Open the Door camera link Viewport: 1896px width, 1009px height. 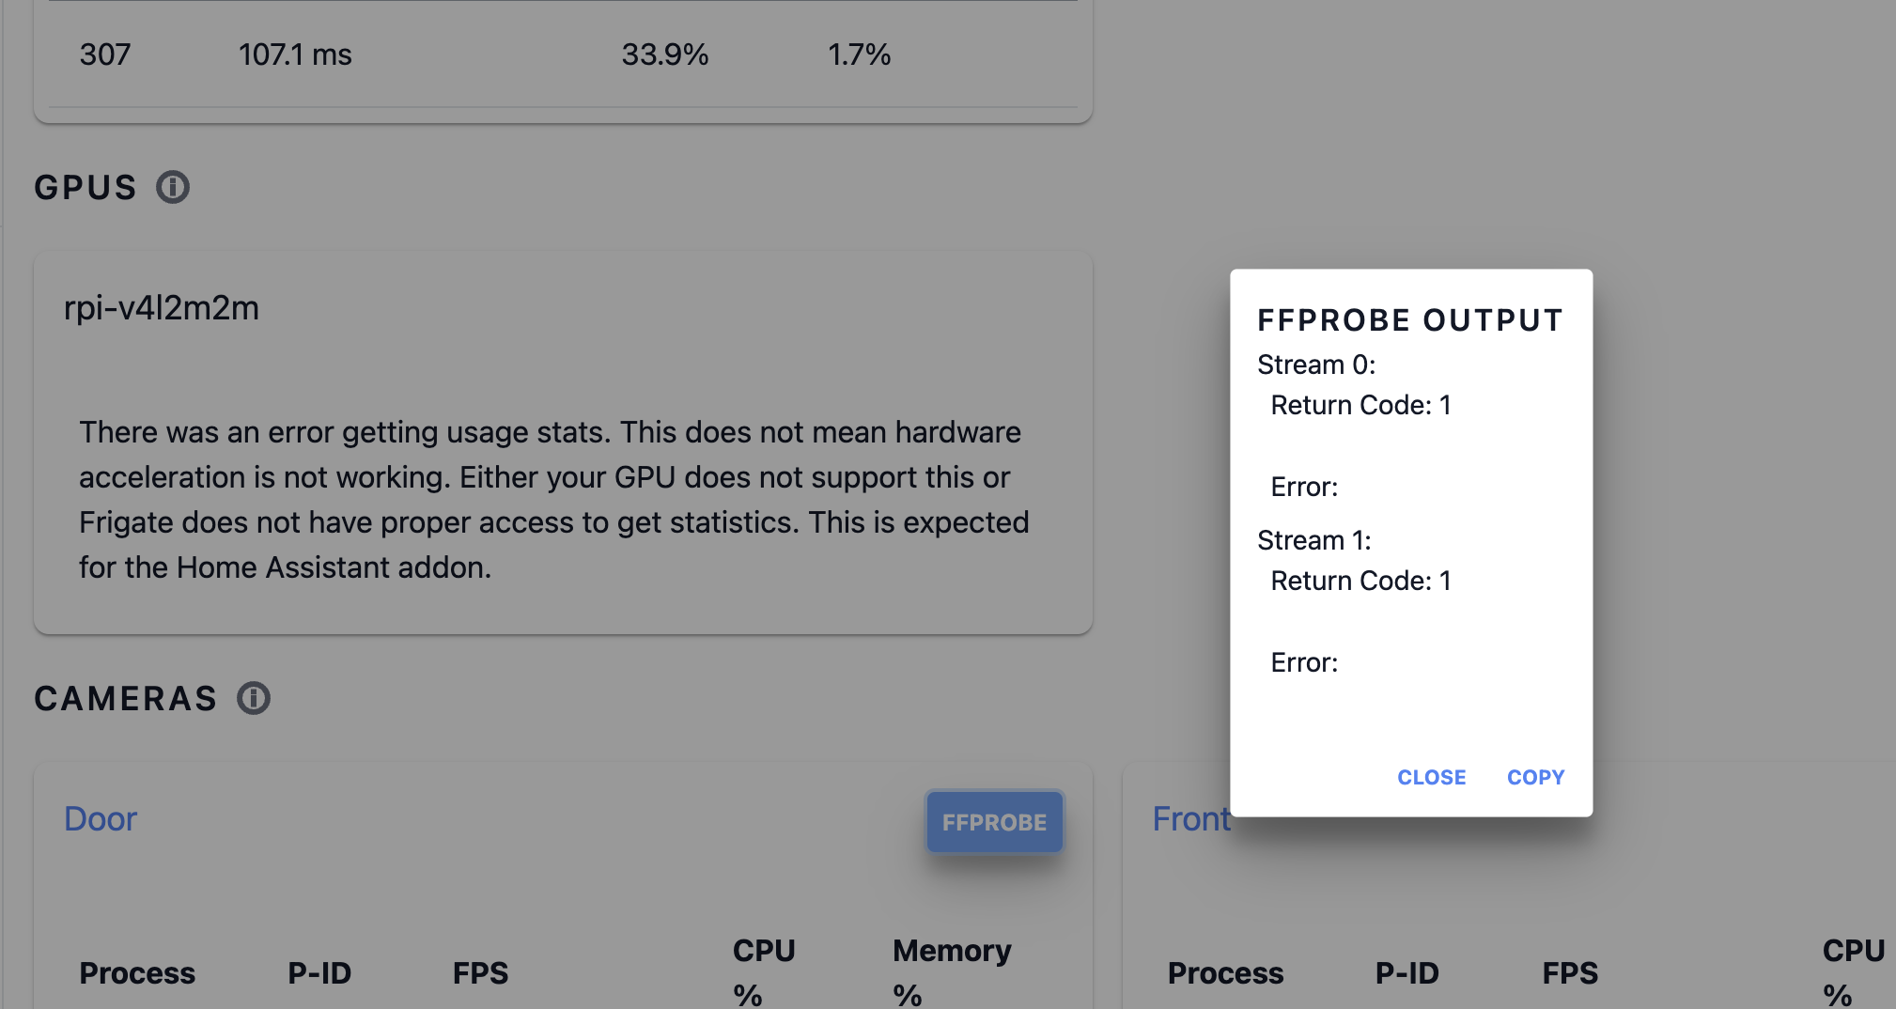click(101, 818)
